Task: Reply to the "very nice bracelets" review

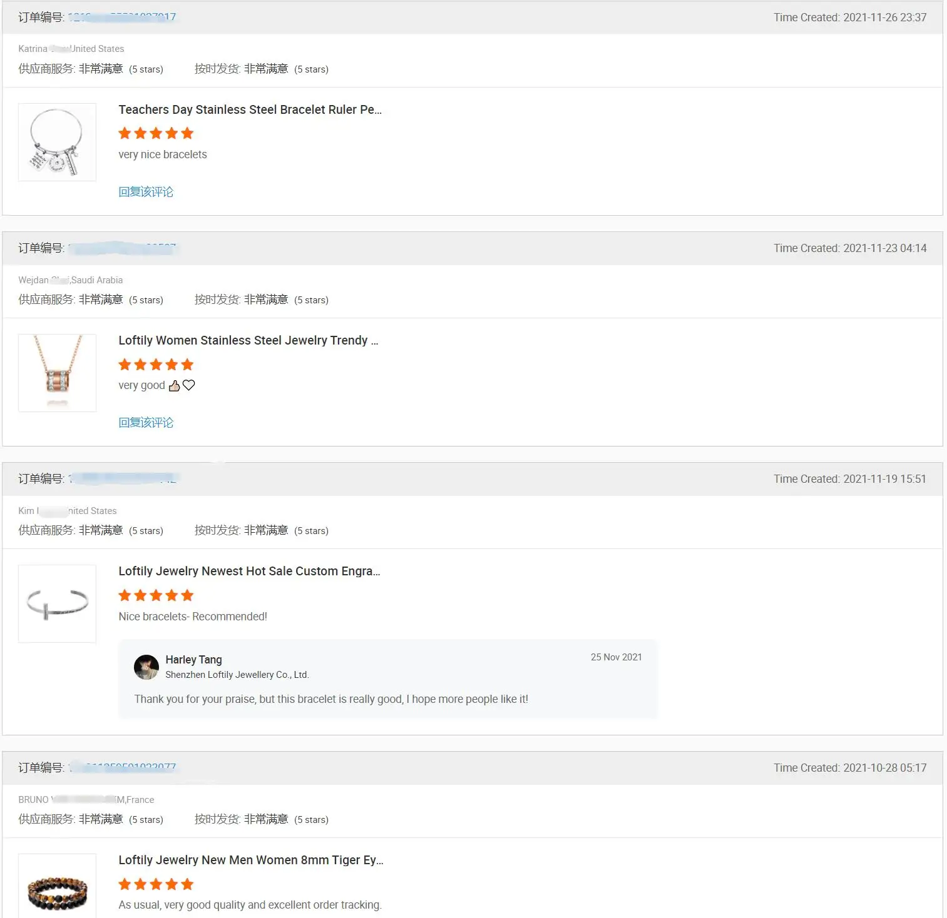Action: pos(146,192)
